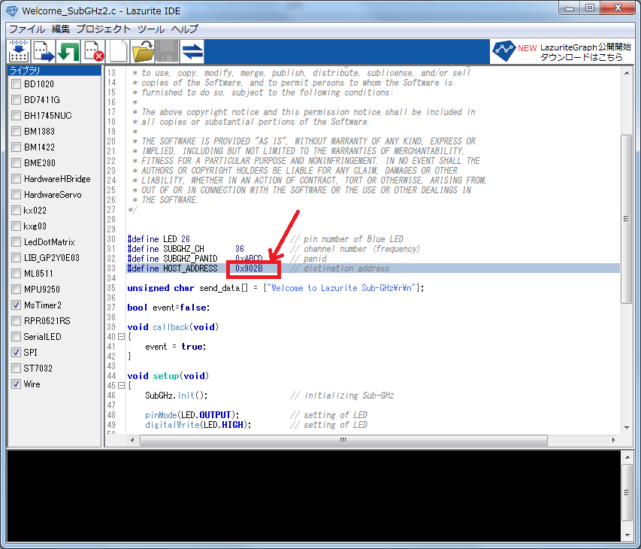Click the document with red X icon
Screen dimensions: 641x549
click(92, 52)
